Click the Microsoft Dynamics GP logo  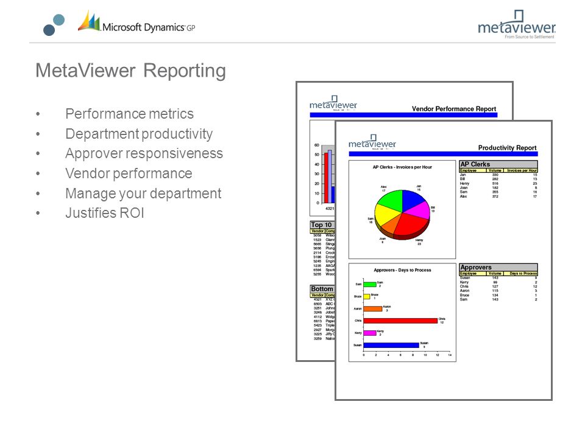(x=136, y=23)
